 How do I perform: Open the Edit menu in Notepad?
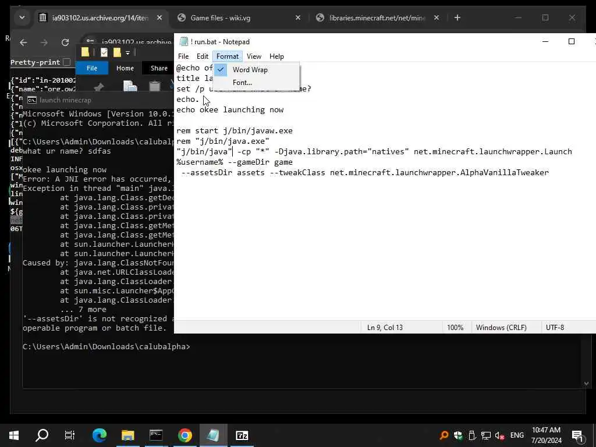click(202, 56)
